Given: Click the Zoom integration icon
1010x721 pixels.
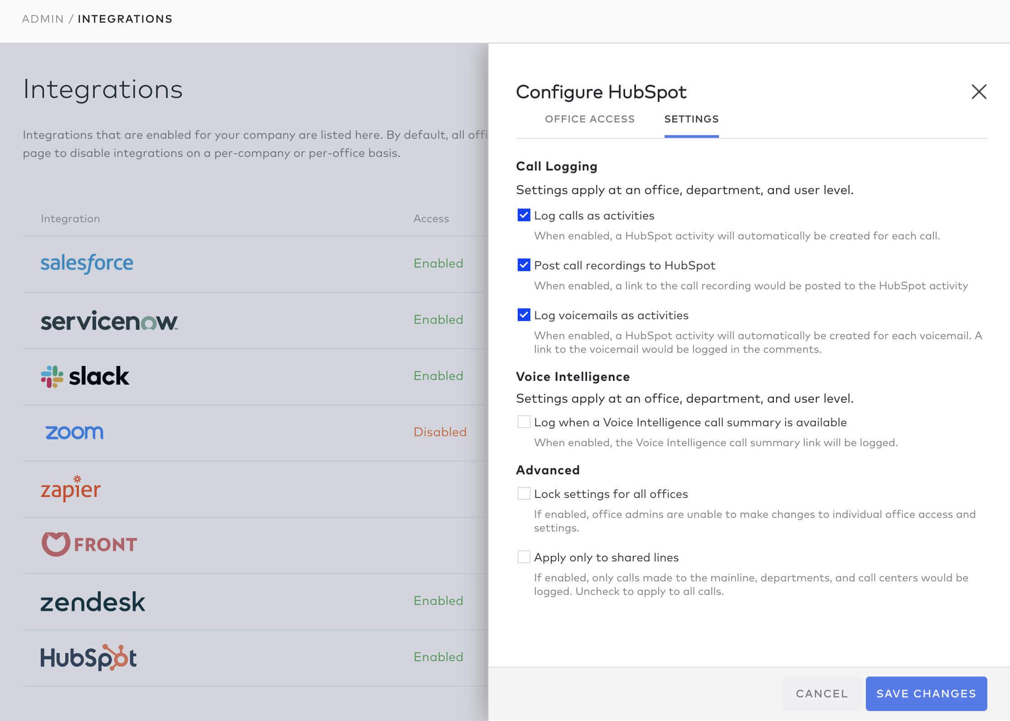Looking at the screenshot, I should click(x=74, y=431).
